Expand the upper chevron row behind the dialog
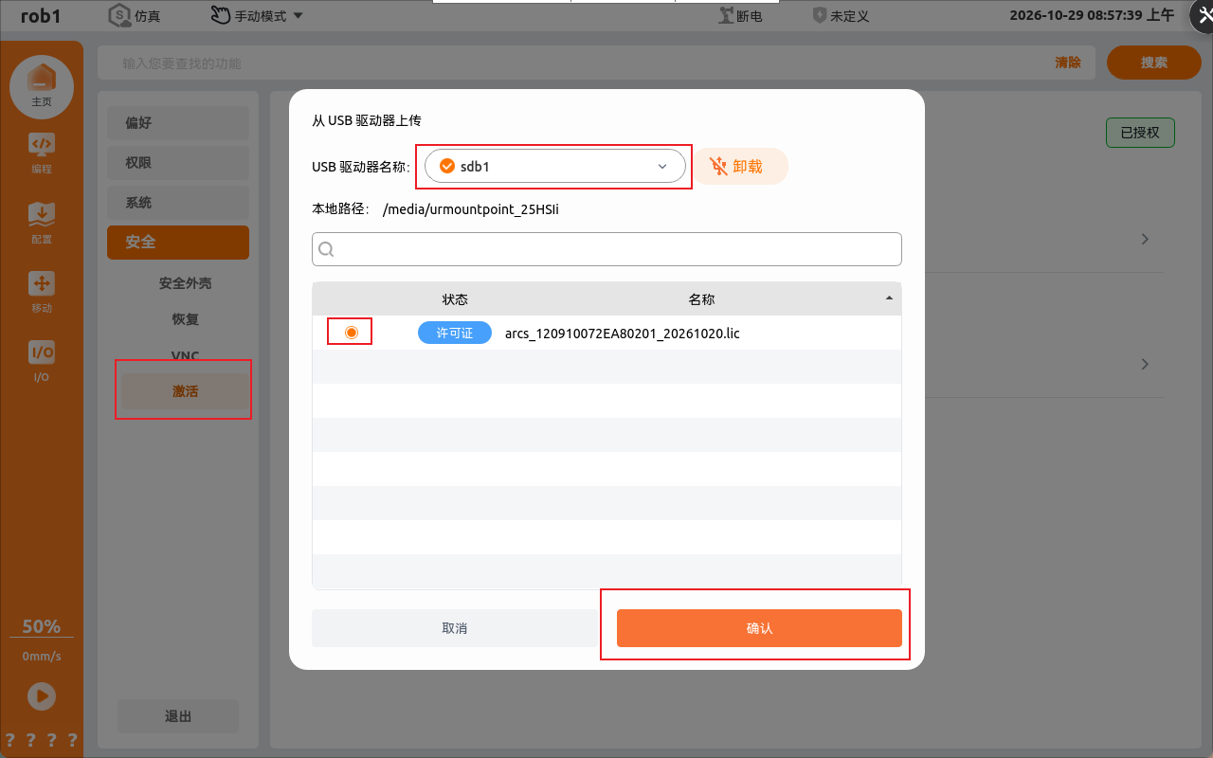 point(1145,239)
